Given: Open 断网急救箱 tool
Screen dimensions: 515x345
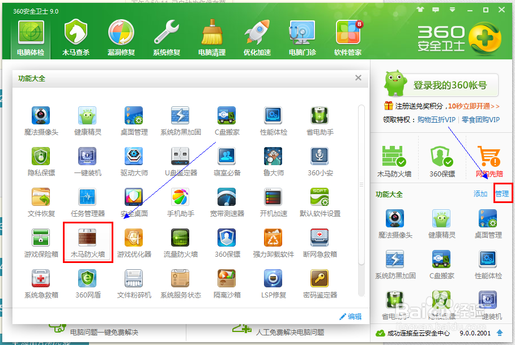Looking at the screenshot, I should (x=320, y=243).
